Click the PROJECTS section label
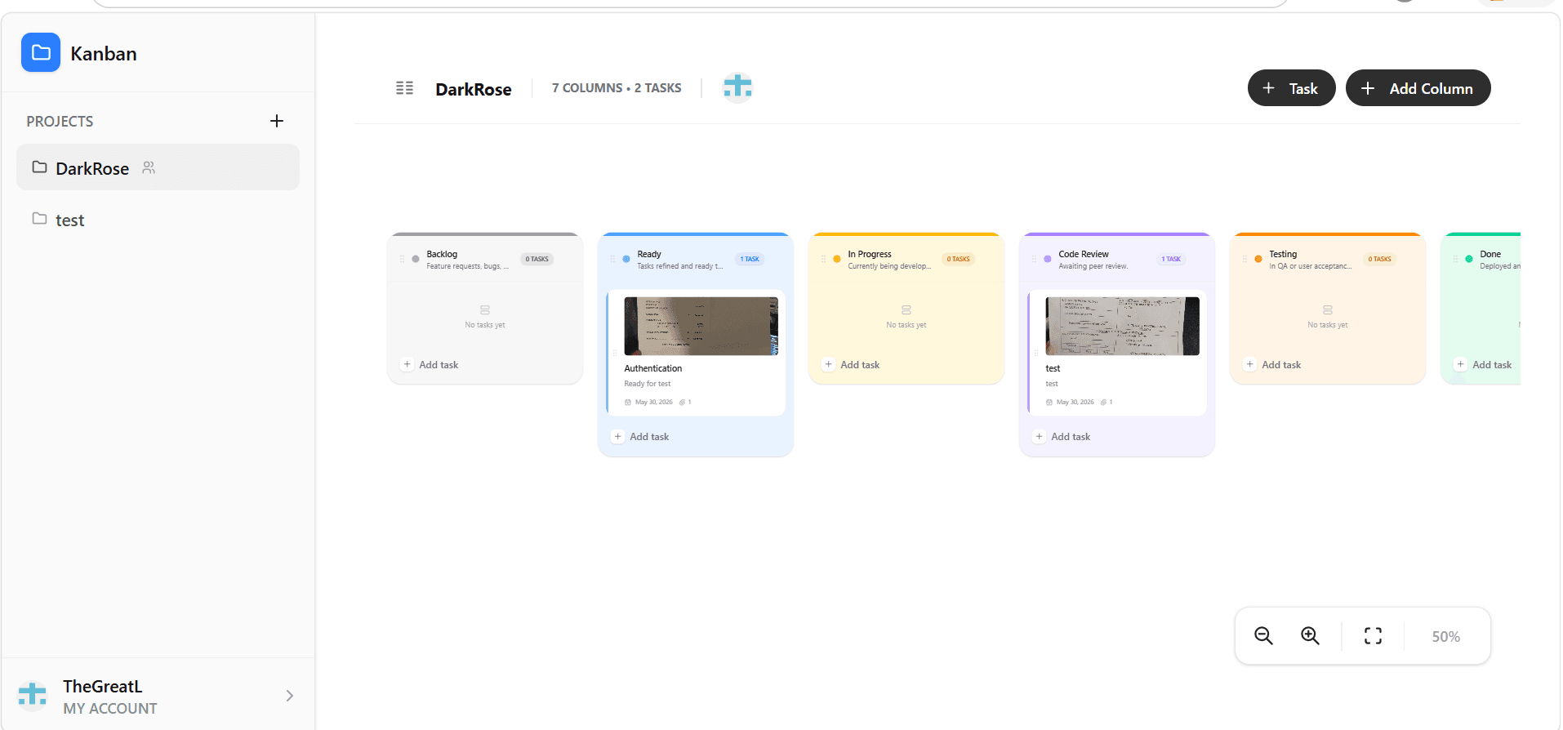This screenshot has width=1563, height=730. 60,121
